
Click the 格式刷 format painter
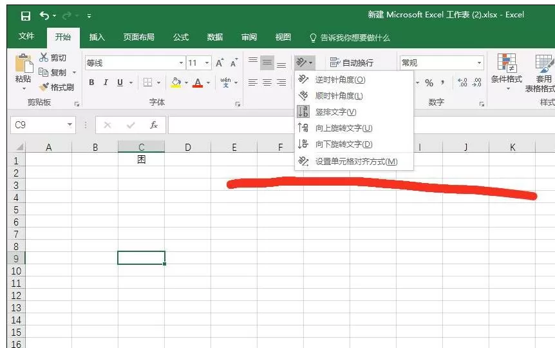click(57, 87)
